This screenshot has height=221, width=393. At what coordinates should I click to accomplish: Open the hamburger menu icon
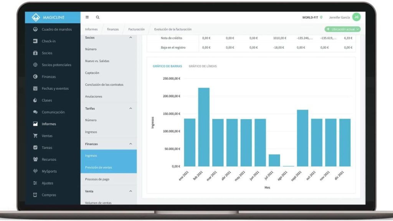[x=87, y=17]
